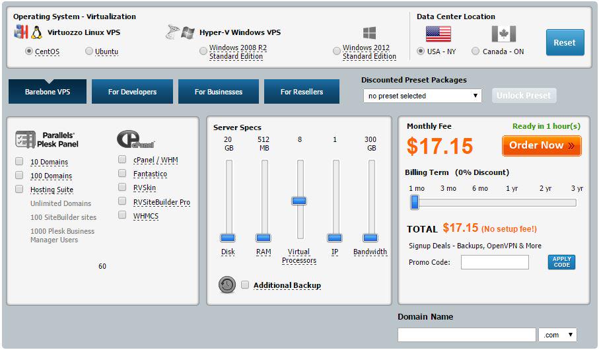
Task: Select Windows 2012 Standard Edition option
Action: (337, 51)
